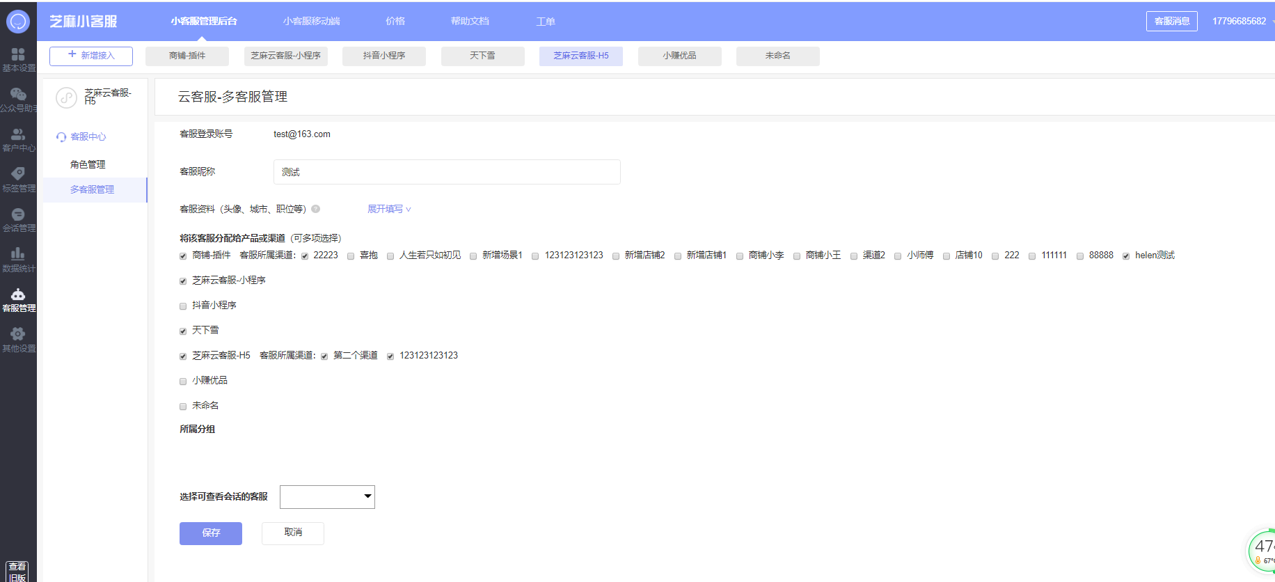Toggle the 人生若只如初见 checkbox
This screenshot has width=1275, height=582.
390,256
